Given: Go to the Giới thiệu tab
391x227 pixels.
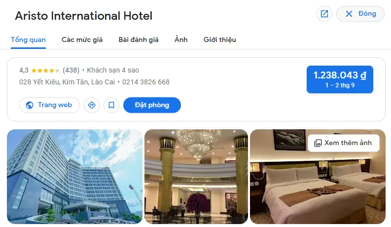Looking at the screenshot, I should click(x=220, y=39).
